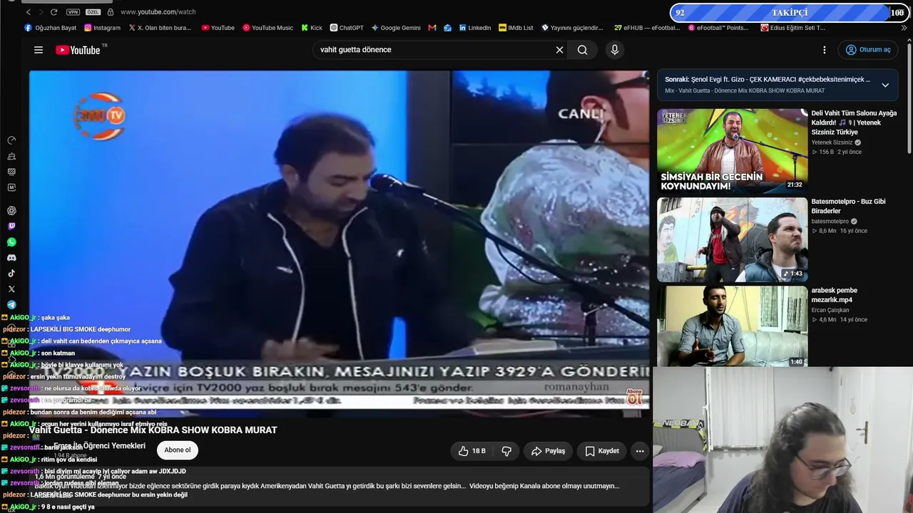Expand the mix playlist panel chevron
The height and width of the screenshot is (513, 913).
point(885,85)
